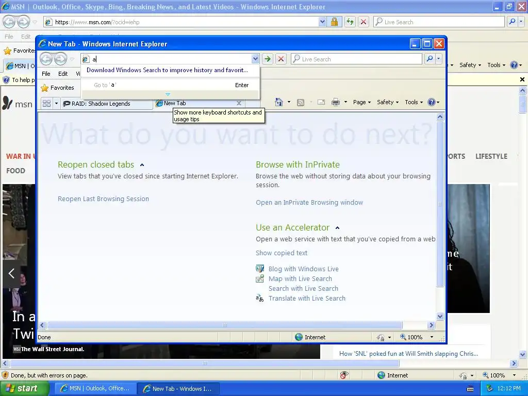This screenshot has width=528, height=396.
Task: Click the Stop button in New Tab window
Action: click(281, 59)
